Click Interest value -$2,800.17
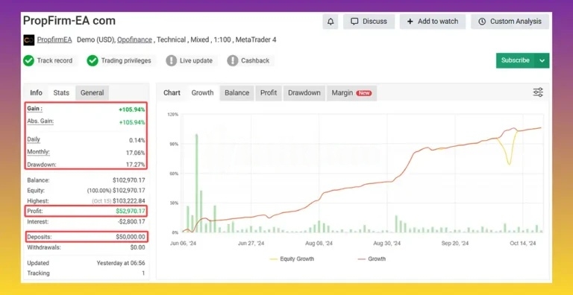 [x=131, y=221]
